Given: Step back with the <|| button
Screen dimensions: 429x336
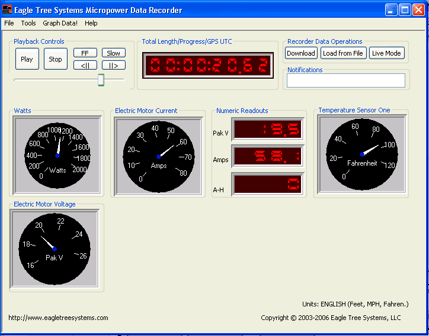Looking at the screenshot, I should coord(85,65).
